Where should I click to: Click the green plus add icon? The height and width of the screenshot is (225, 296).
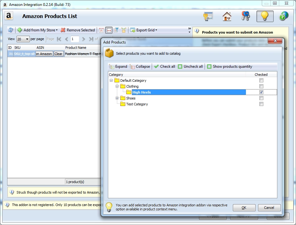coord(20,30)
